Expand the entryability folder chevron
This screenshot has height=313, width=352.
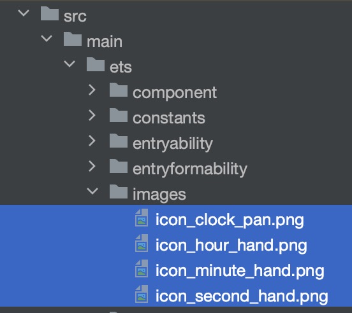[x=92, y=141]
